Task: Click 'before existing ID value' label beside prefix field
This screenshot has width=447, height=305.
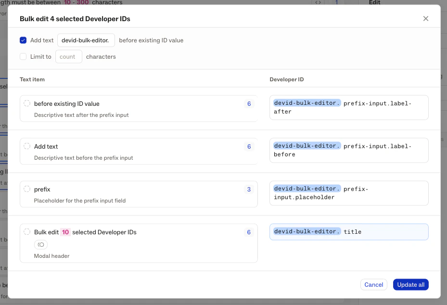Action: click(151, 40)
